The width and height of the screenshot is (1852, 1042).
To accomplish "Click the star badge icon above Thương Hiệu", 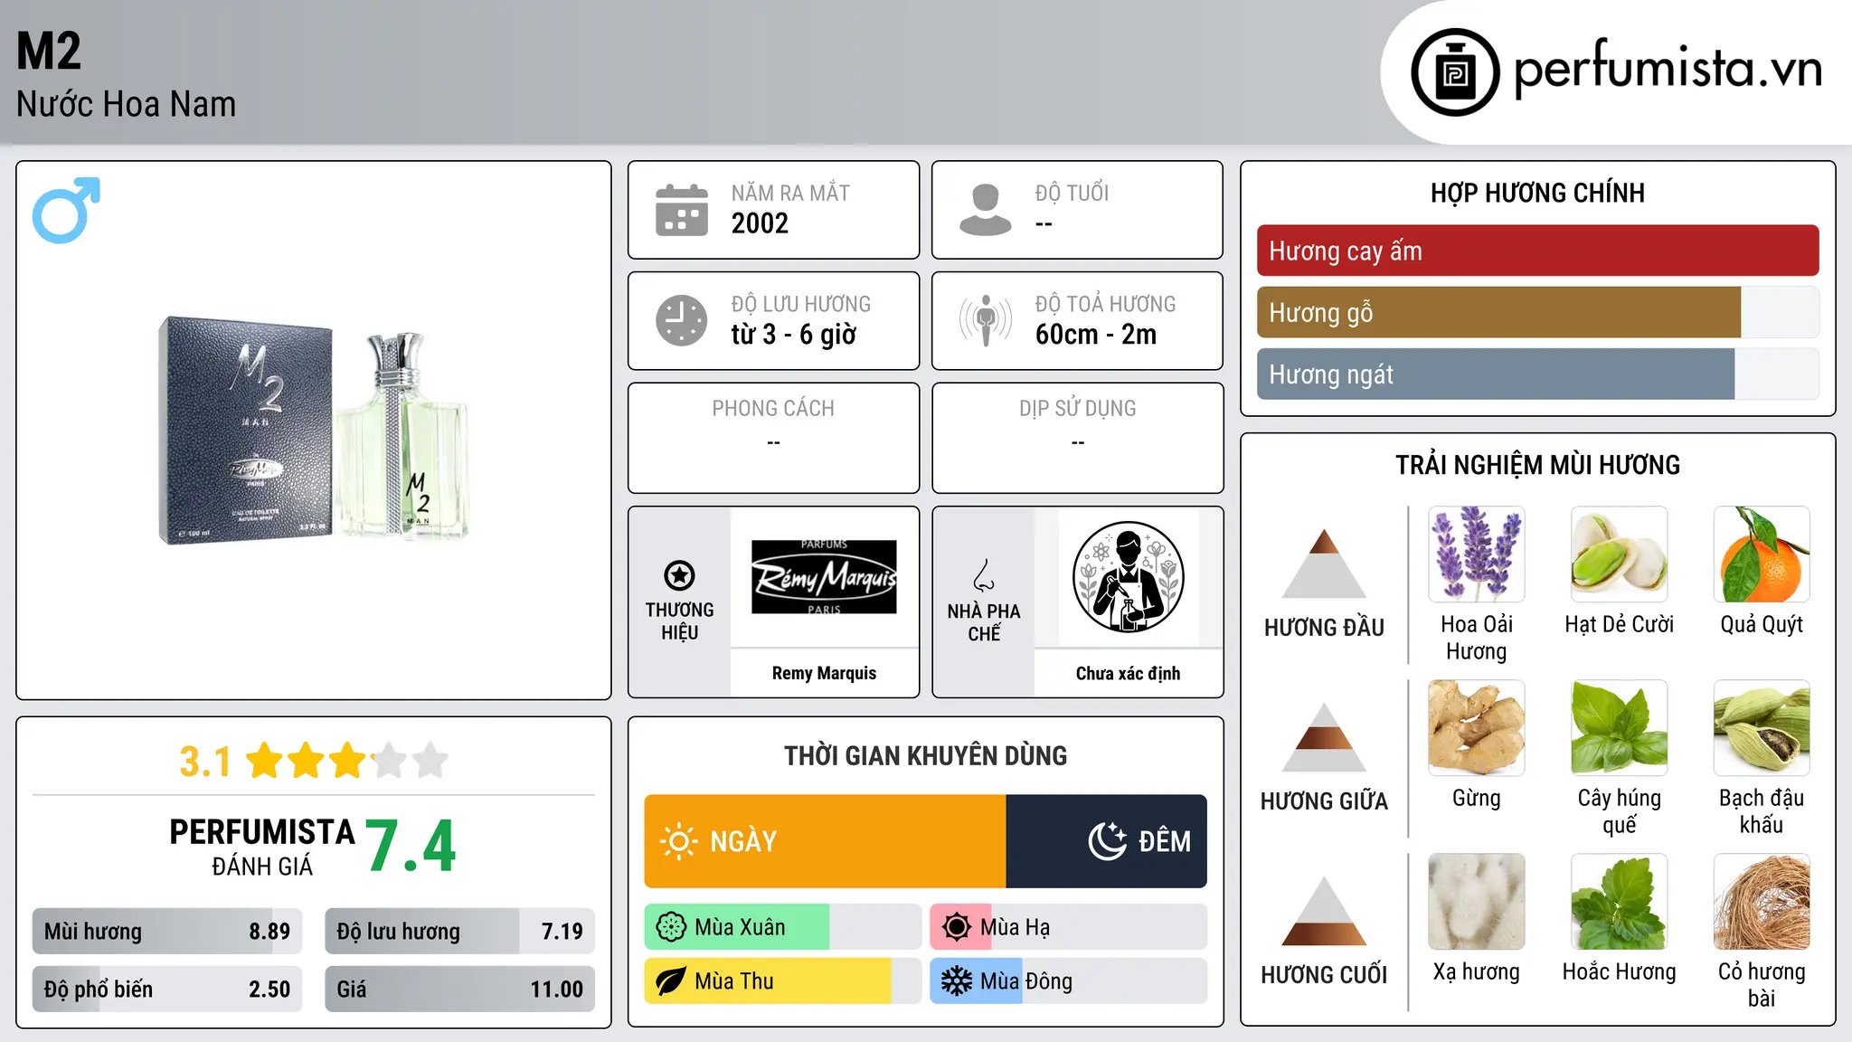I will click(680, 575).
